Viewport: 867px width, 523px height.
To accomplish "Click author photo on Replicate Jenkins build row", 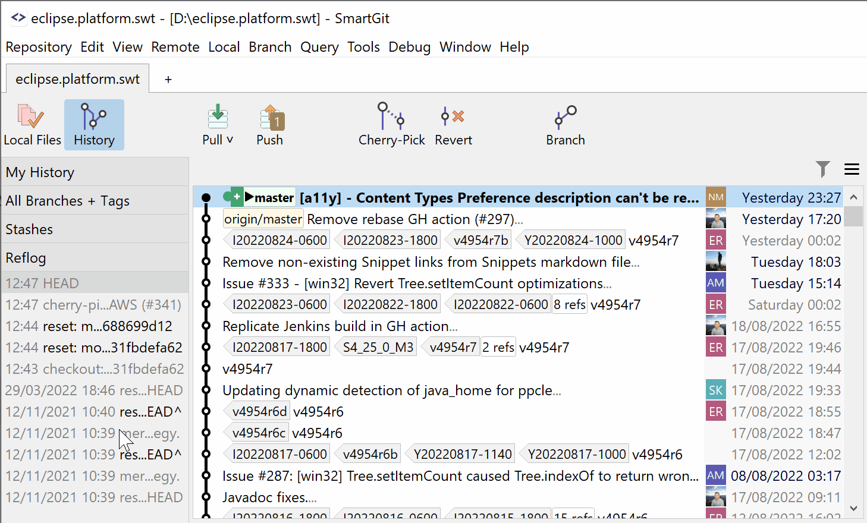I will (x=716, y=326).
